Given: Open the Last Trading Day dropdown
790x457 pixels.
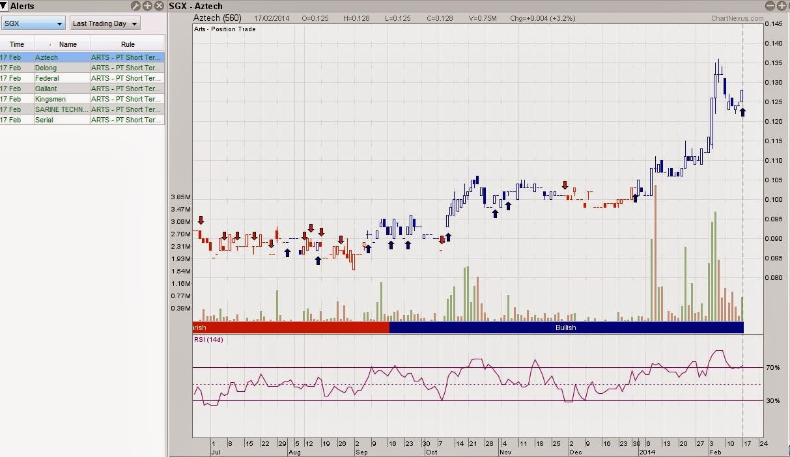Looking at the screenshot, I should point(105,23).
